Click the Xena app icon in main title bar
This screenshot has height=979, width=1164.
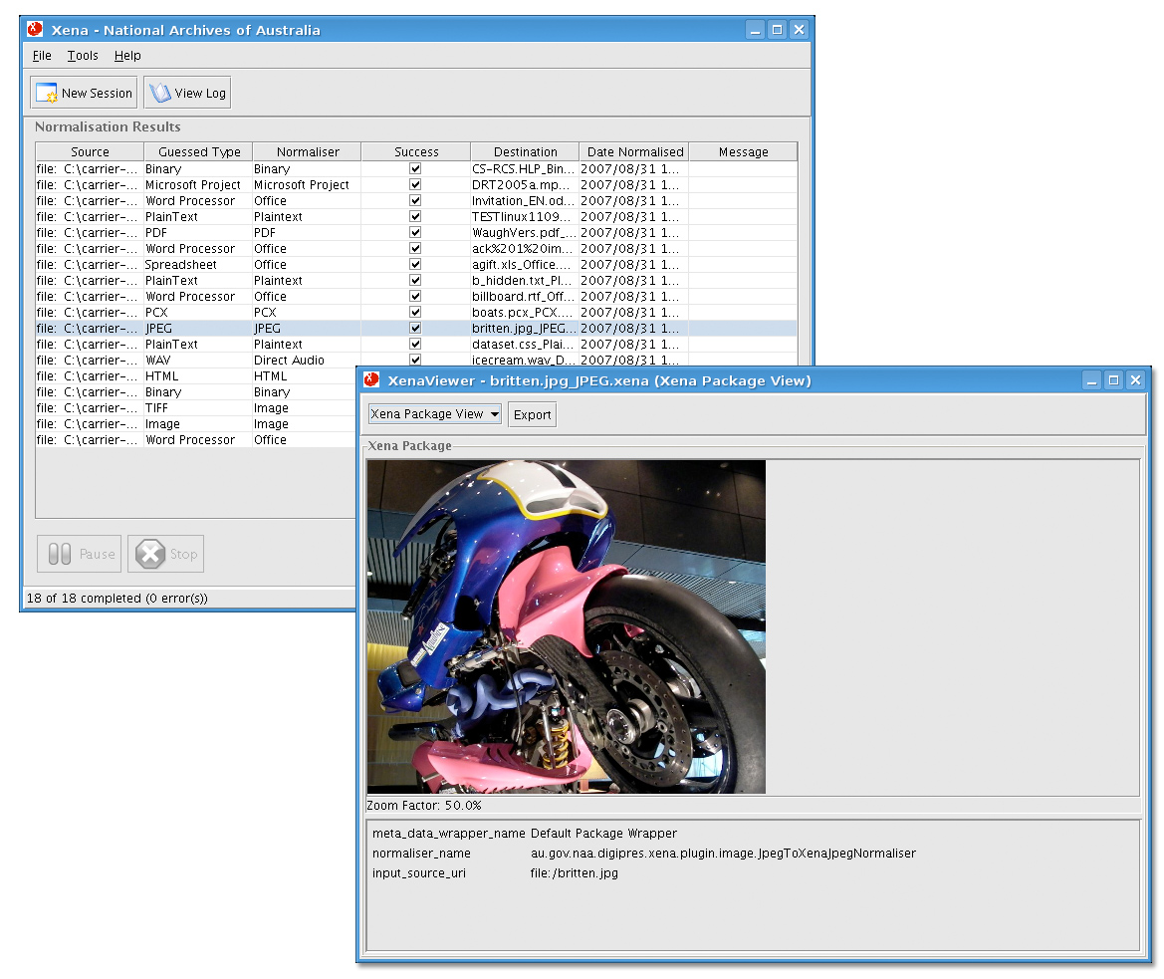36,30
